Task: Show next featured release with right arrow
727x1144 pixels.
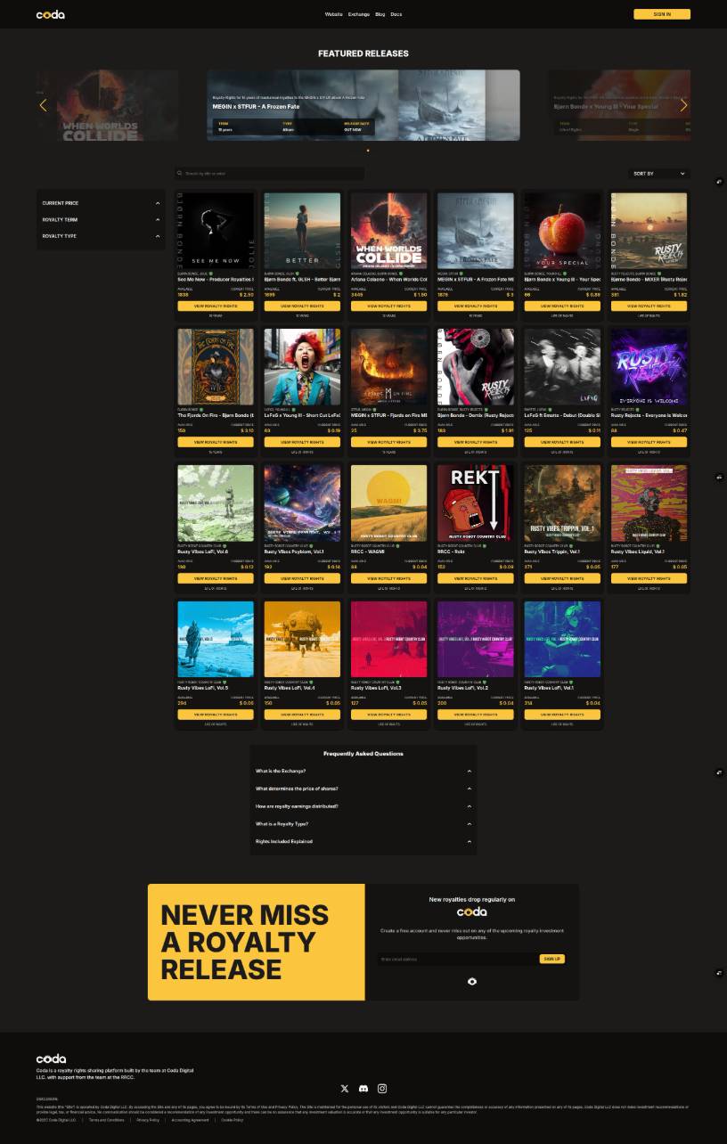Action: (x=683, y=105)
